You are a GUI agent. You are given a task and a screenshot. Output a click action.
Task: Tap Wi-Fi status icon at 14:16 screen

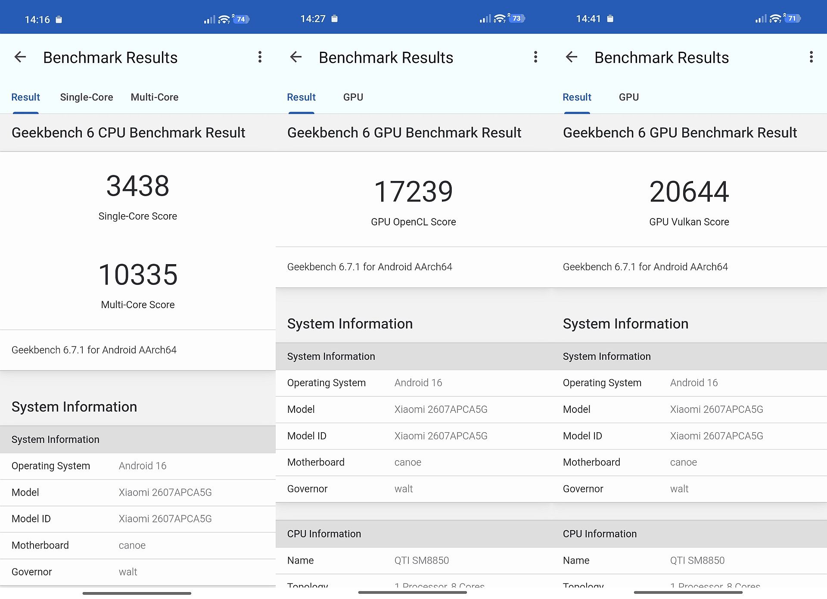(x=224, y=19)
